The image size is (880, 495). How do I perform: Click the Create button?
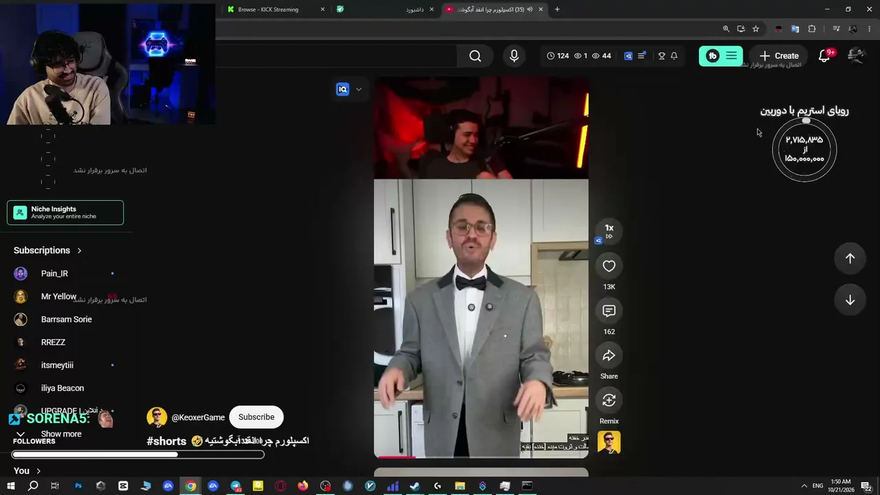pos(779,56)
